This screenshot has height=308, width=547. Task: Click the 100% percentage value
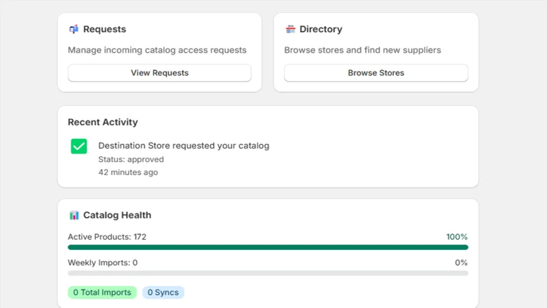click(x=457, y=237)
